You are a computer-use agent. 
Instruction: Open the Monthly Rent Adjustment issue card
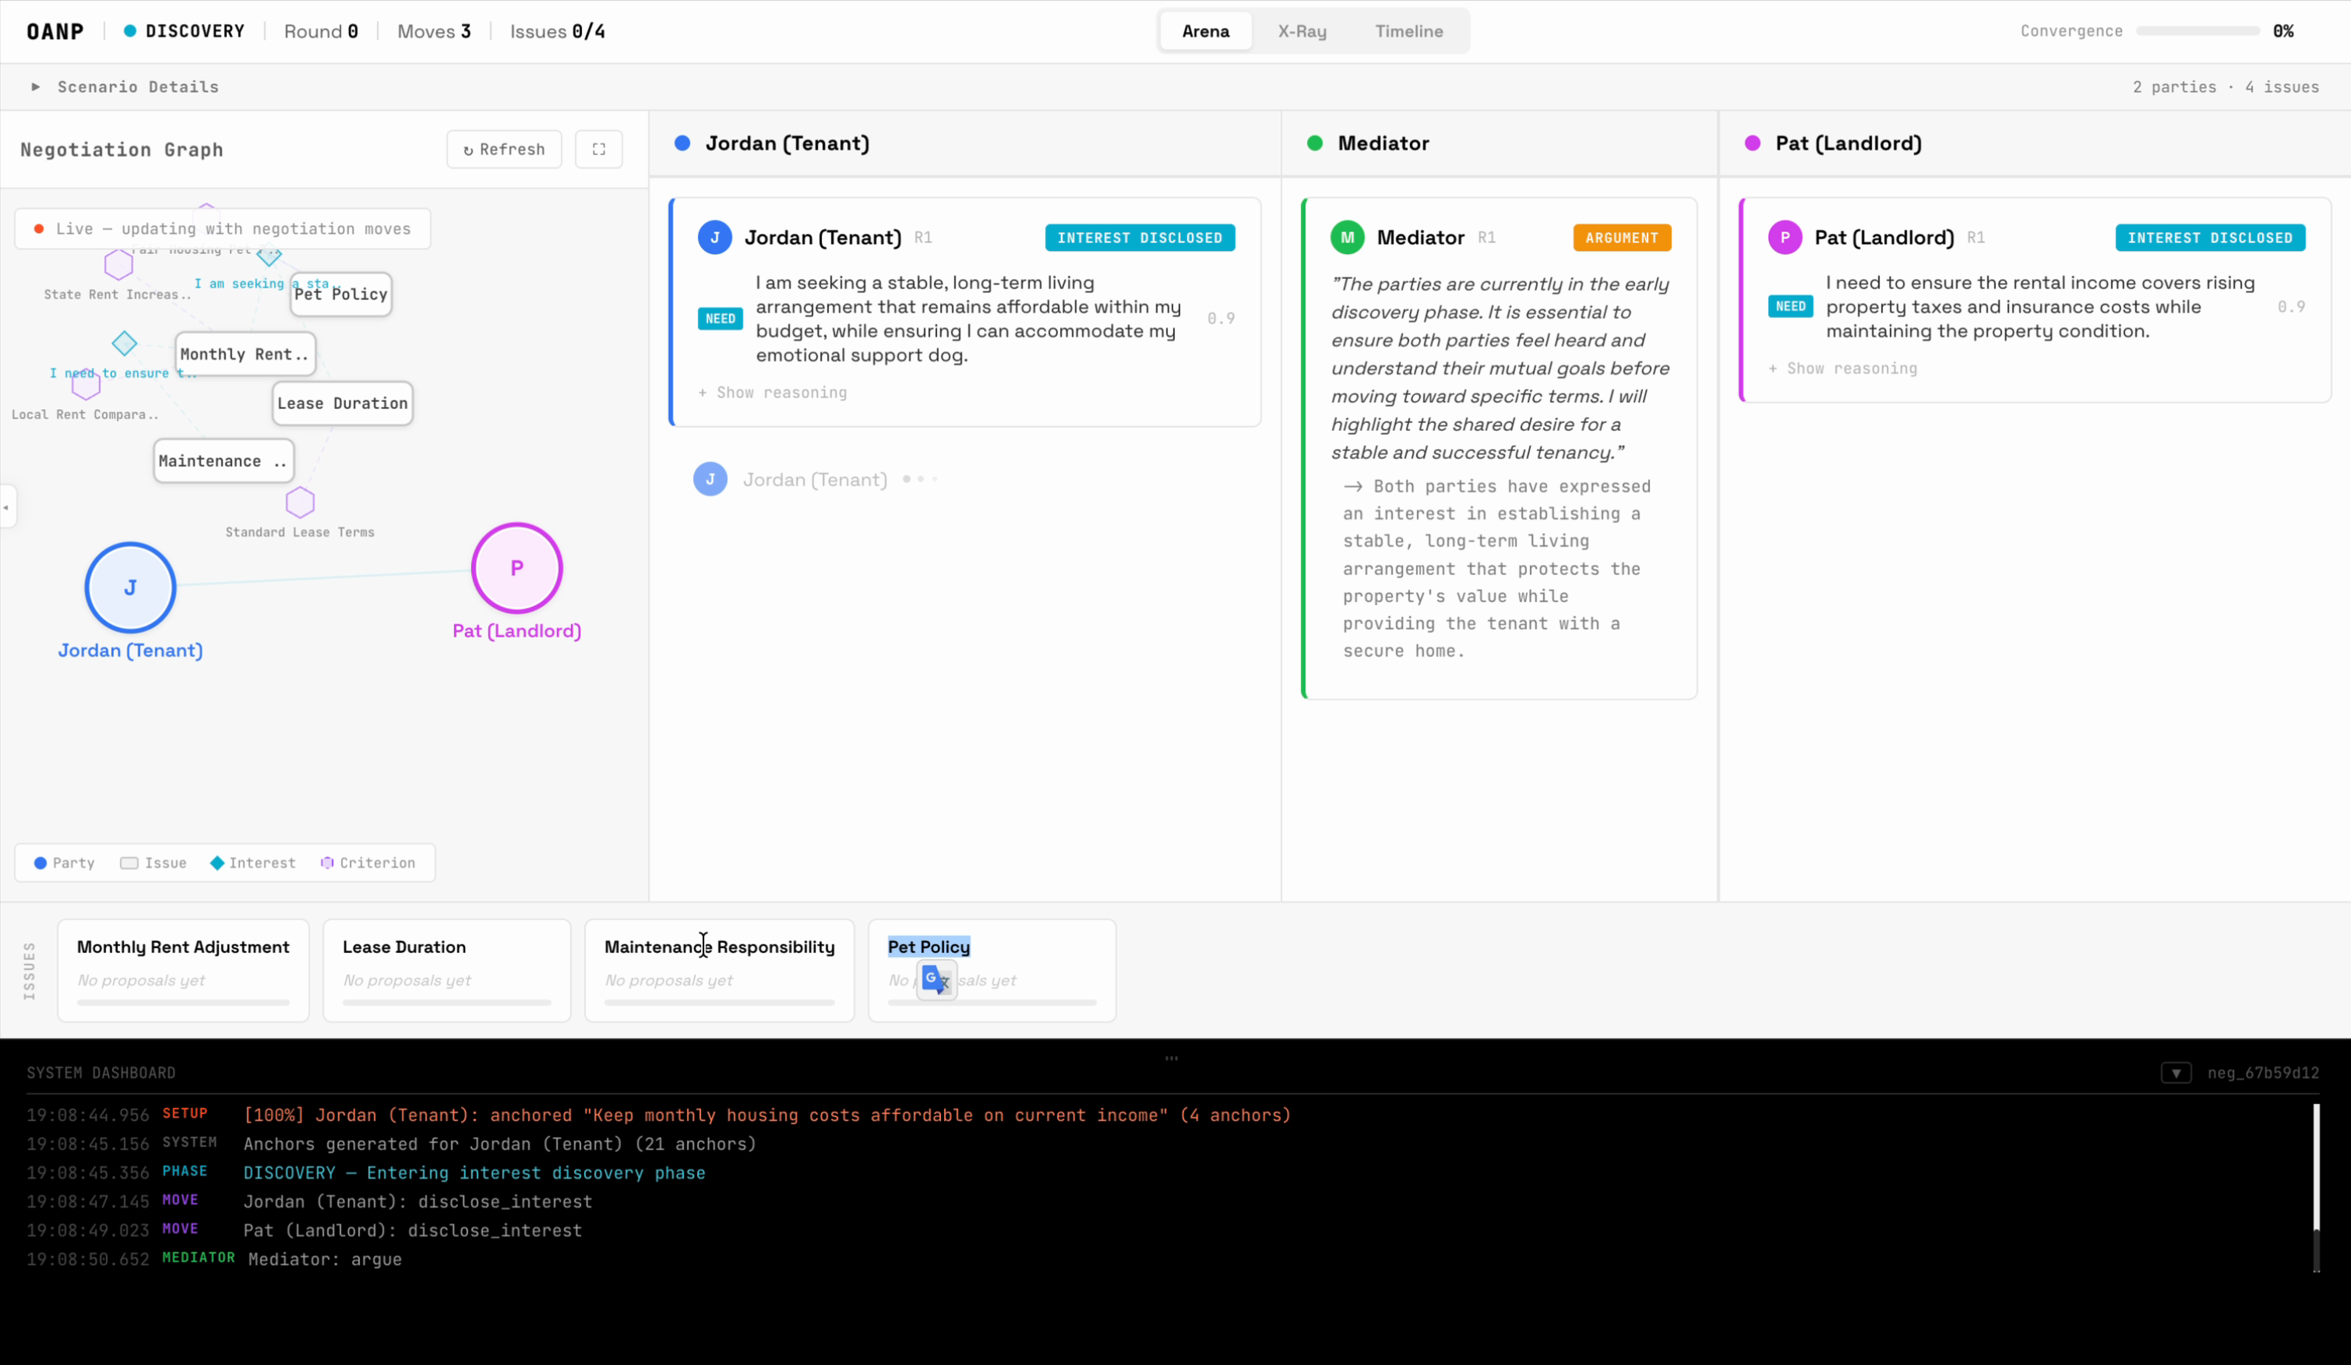point(183,969)
